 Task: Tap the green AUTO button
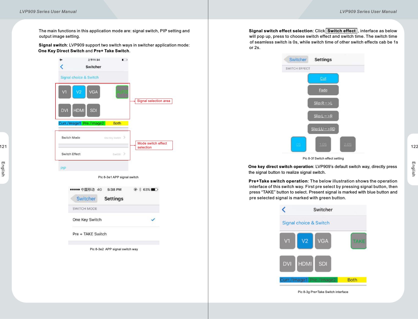tap(122, 92)
